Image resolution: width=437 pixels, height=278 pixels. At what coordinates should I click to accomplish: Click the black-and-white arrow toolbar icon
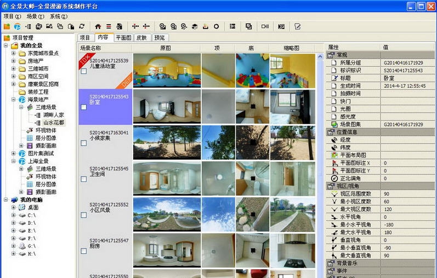281,26
